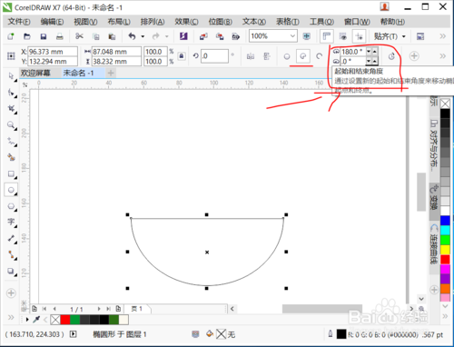The width and height of the screenshot is (454, 347).
Task: Click the Cut scissors icon
Action: (x=79, y=36)
